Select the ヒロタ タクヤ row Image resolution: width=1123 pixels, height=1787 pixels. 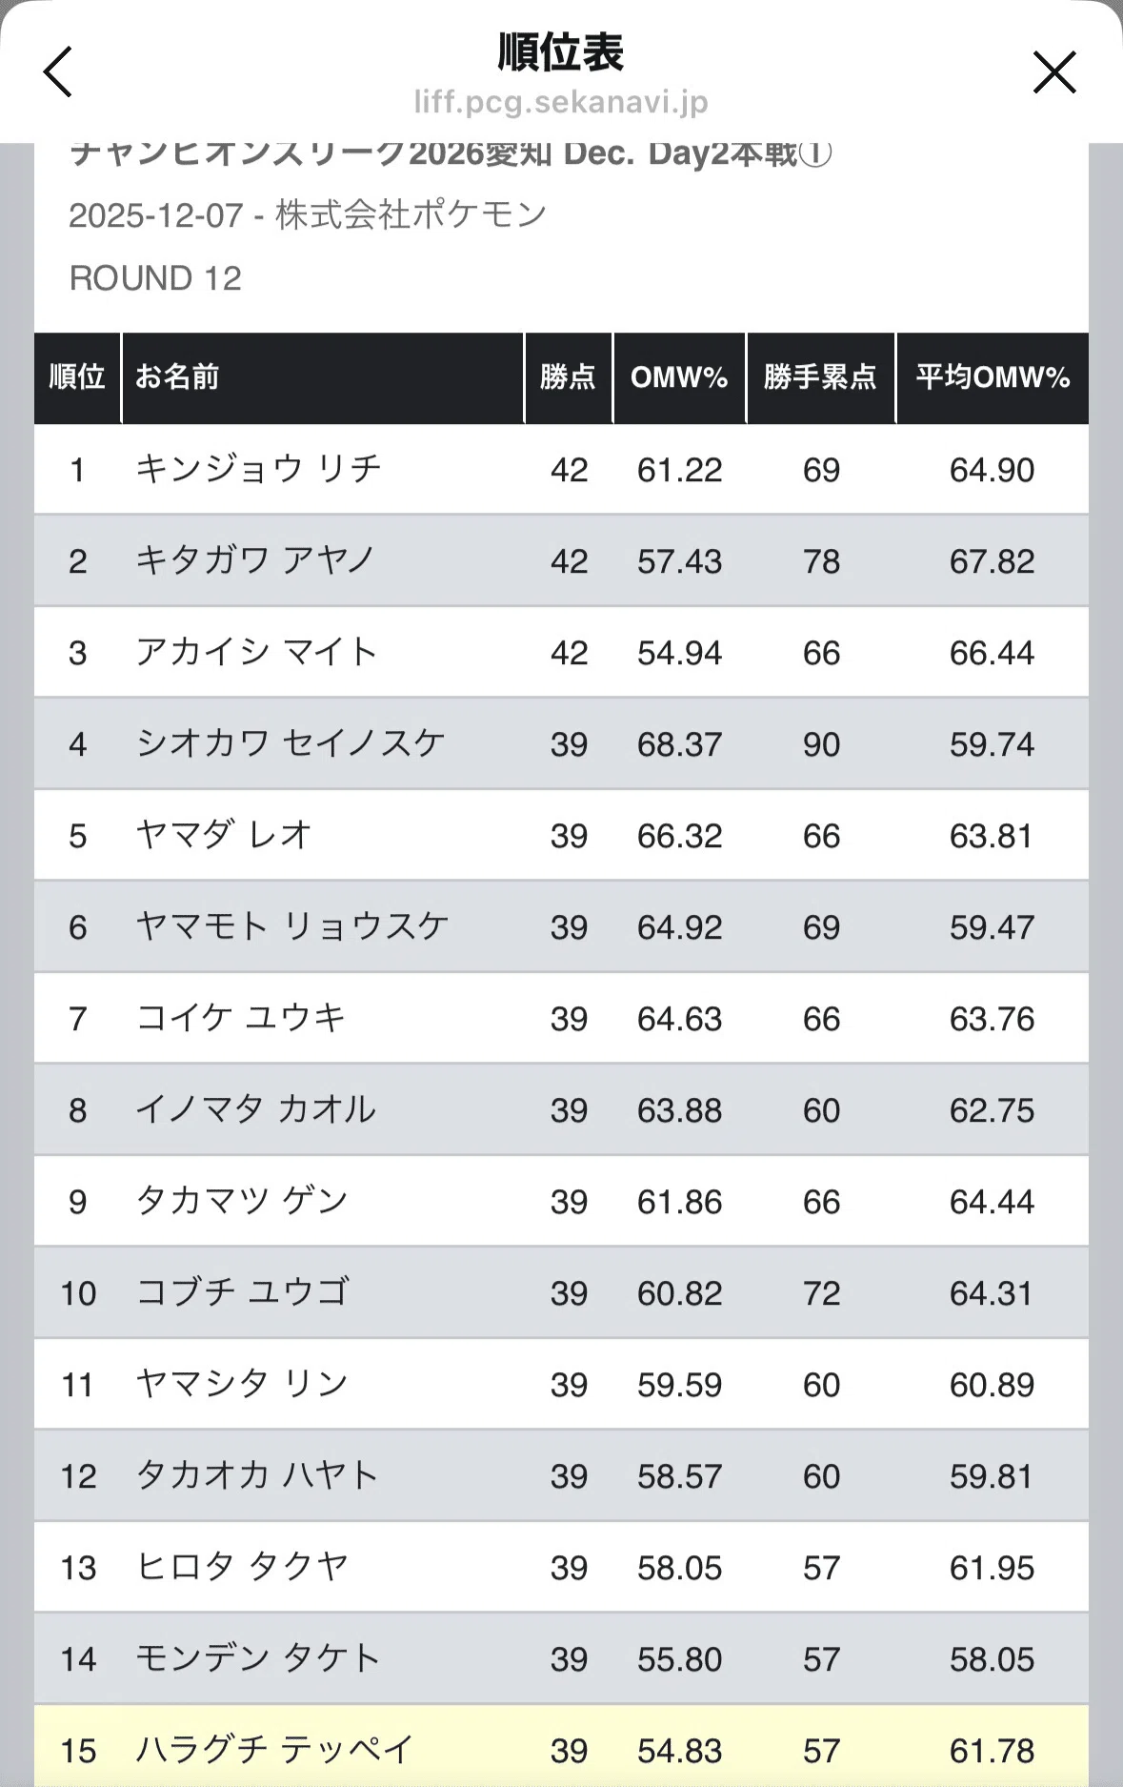point(561,1567)
